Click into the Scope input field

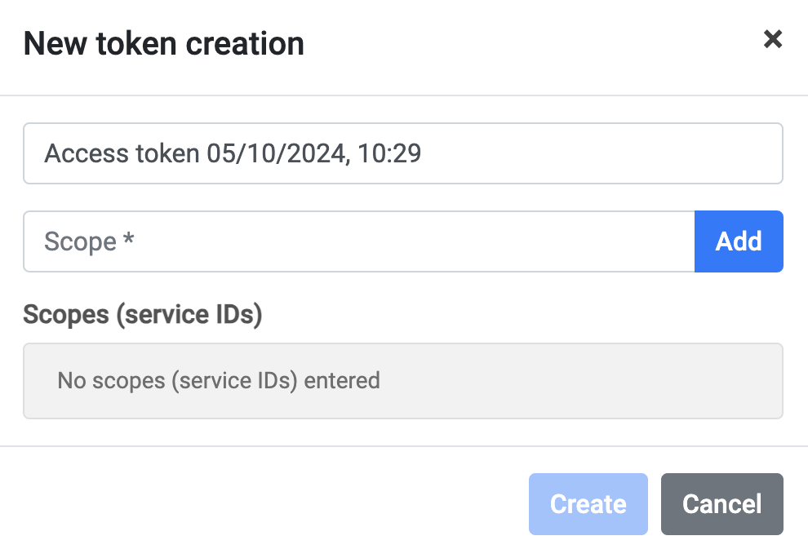[358, 241]
